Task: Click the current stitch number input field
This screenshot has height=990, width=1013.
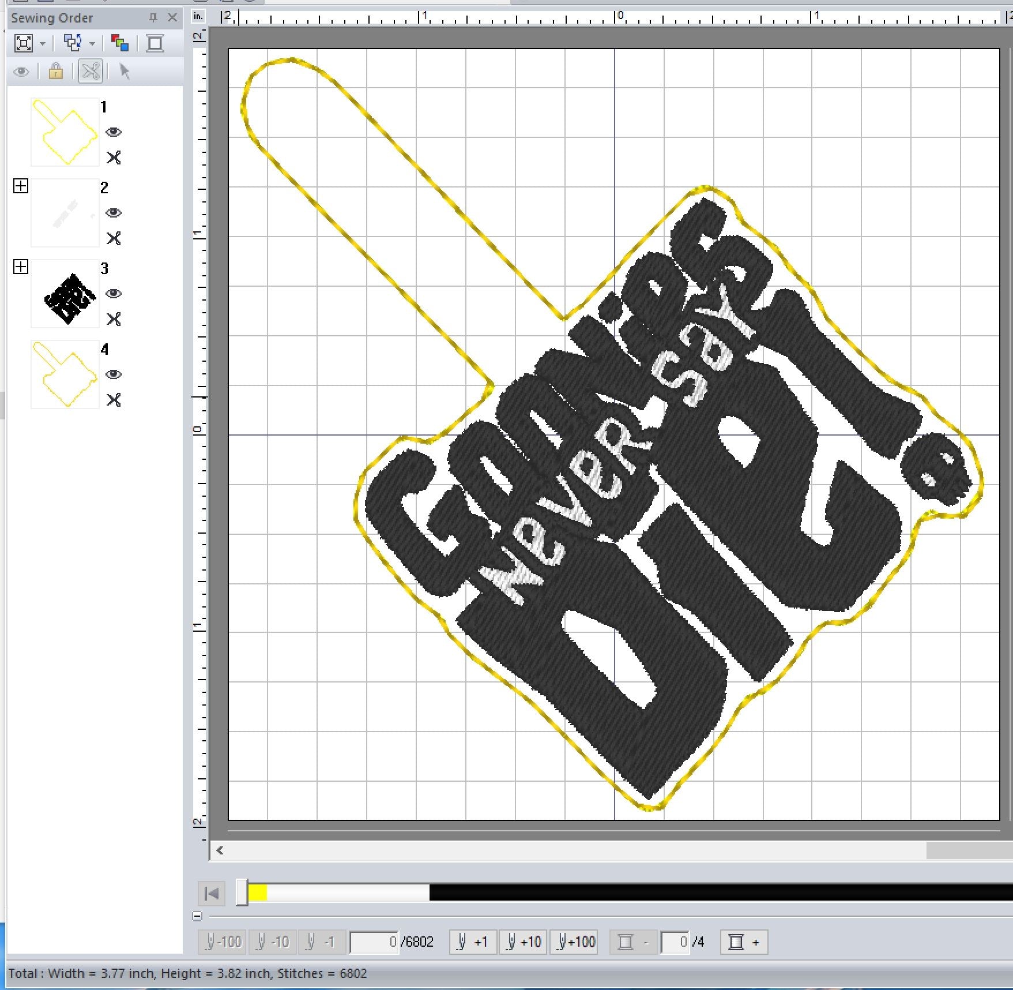Action: [x=374, y=942]
